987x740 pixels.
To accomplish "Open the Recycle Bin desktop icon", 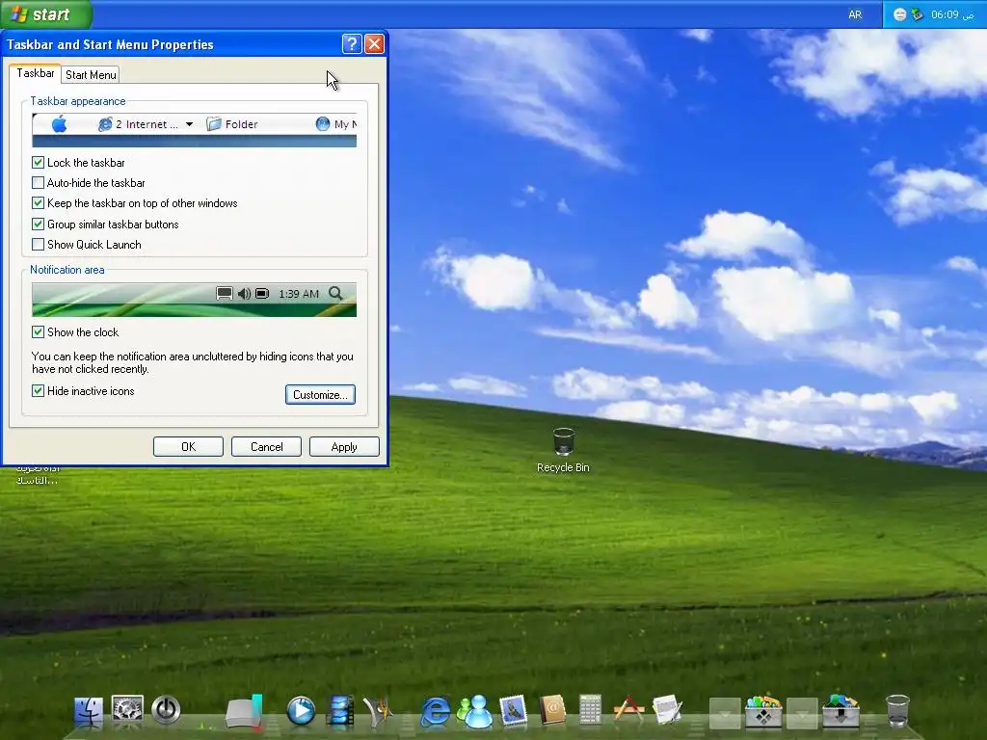I will click(x=563, y=450).
